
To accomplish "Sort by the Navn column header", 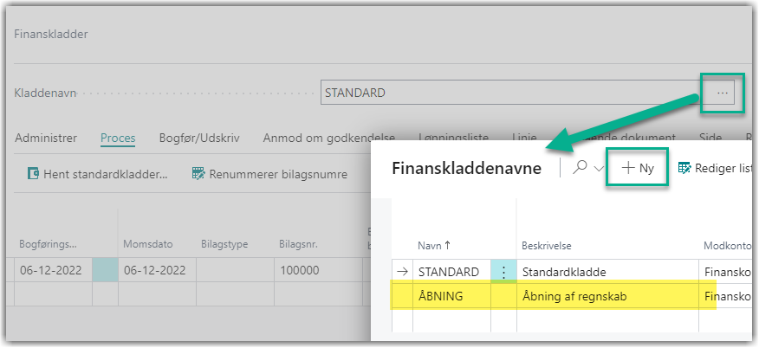I will click(x=434, y=245).
